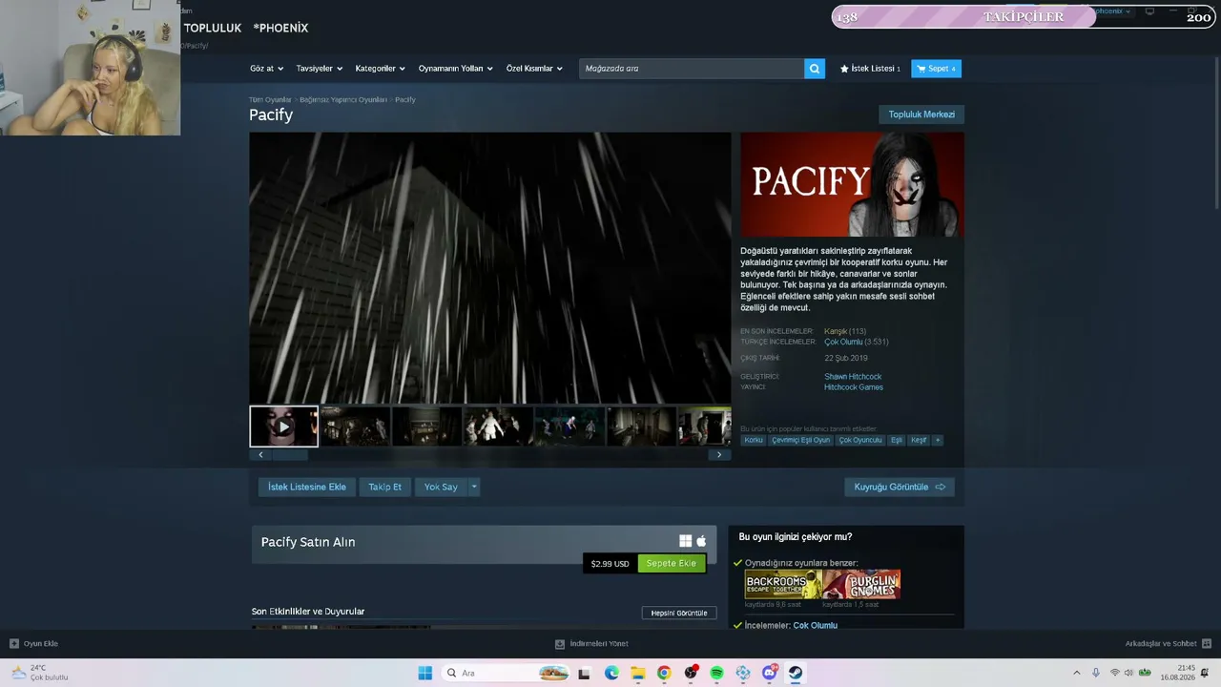Ignore the game with Yok Say
Screen dimensions: 1221x687
(441, 487)
